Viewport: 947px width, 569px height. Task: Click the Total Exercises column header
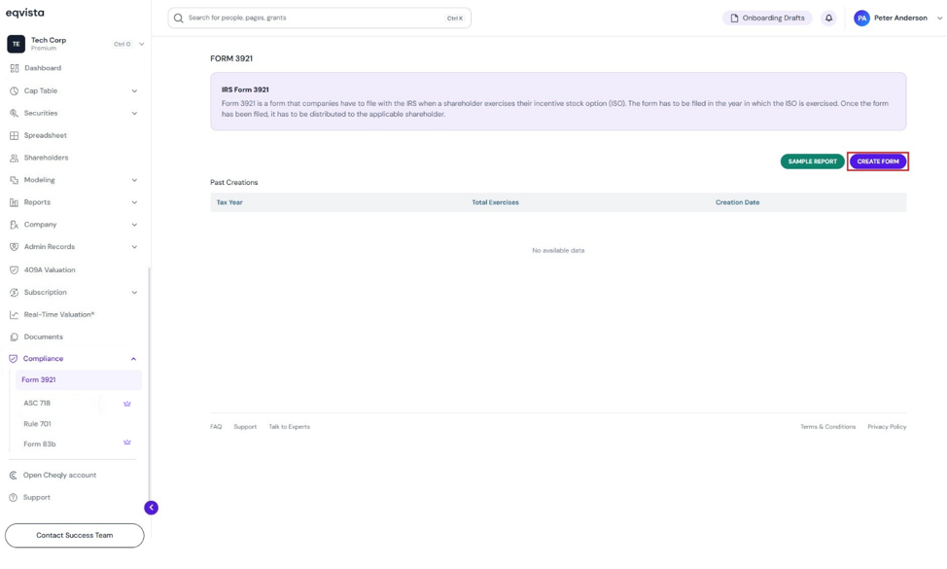pos(495,202)
